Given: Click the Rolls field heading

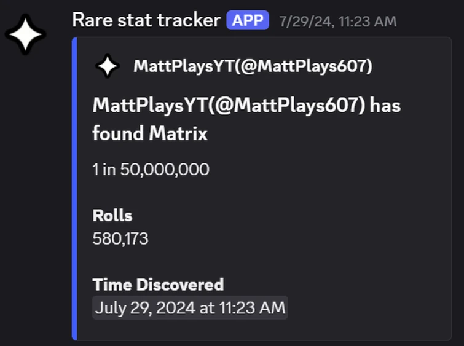Looking at the screenshot, I should pos(112,216).
